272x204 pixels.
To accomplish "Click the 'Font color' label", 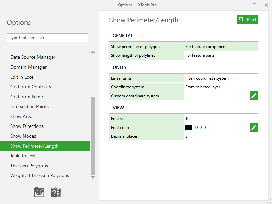I will click(120, 127).
